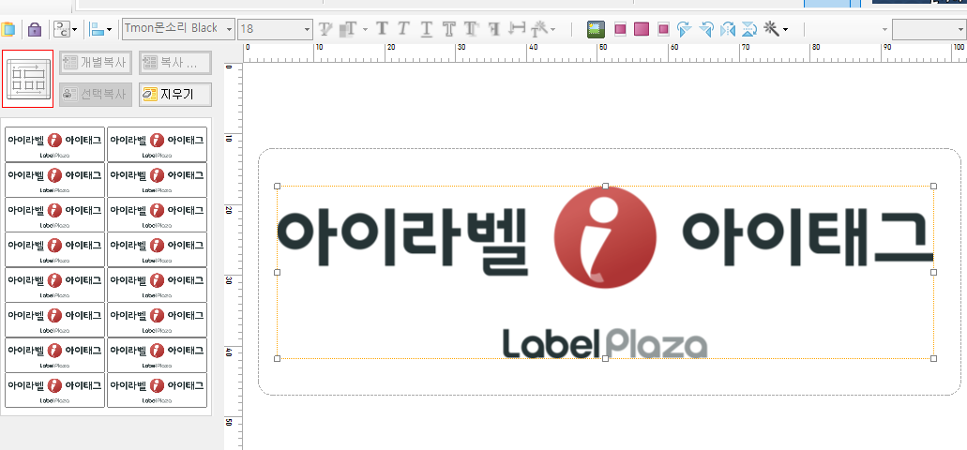Image resolution: width=967 pixels, height=450 pixels.
Task: Flip the image vertically
Action: point(748,29)
